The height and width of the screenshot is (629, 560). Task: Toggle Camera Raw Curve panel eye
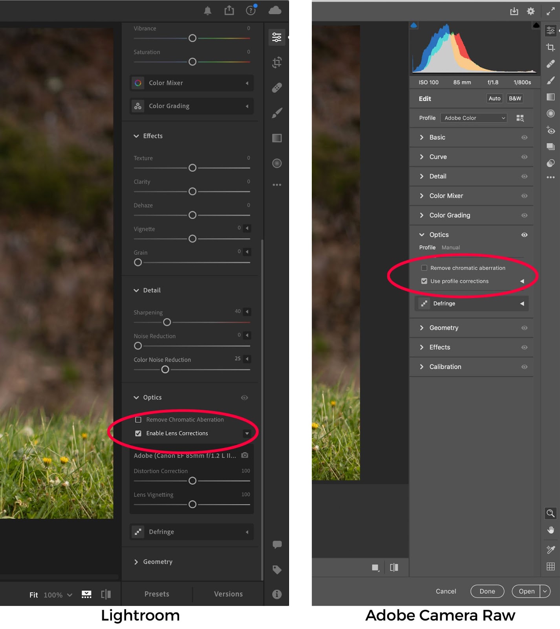coord(524,157)
